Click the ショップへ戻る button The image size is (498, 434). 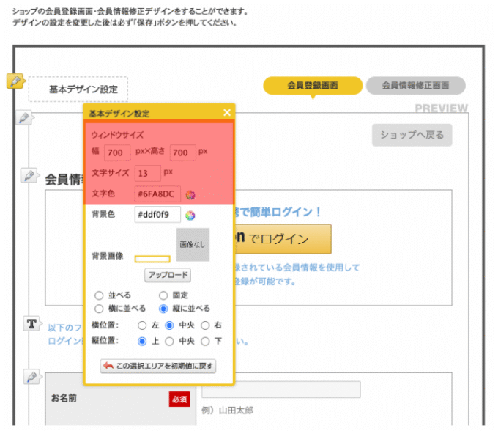click(x=412, y=135)
